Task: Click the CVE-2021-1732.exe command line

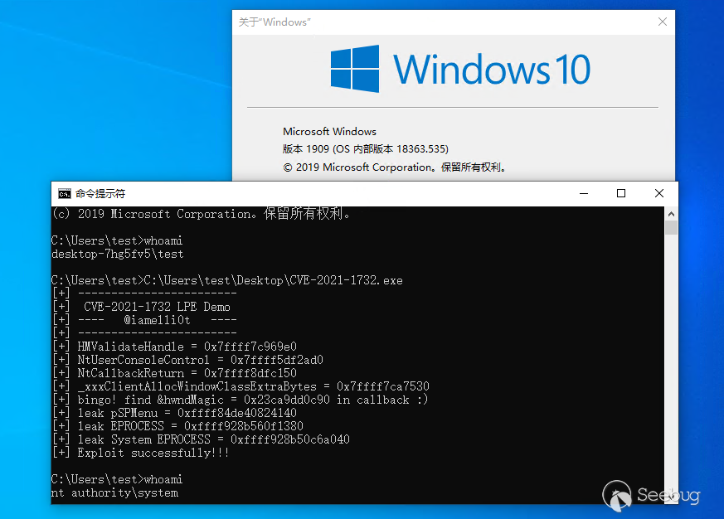Action: pyautogui.click(x=226, y=280)
